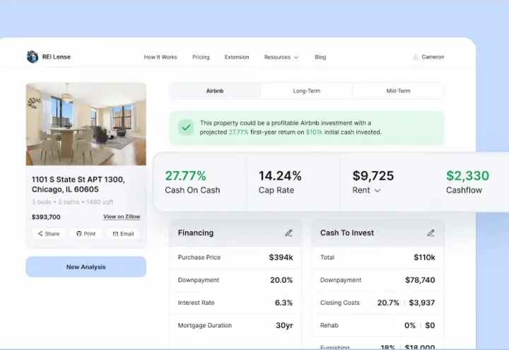Click the green checkmark icon in banner

(186, 127)
